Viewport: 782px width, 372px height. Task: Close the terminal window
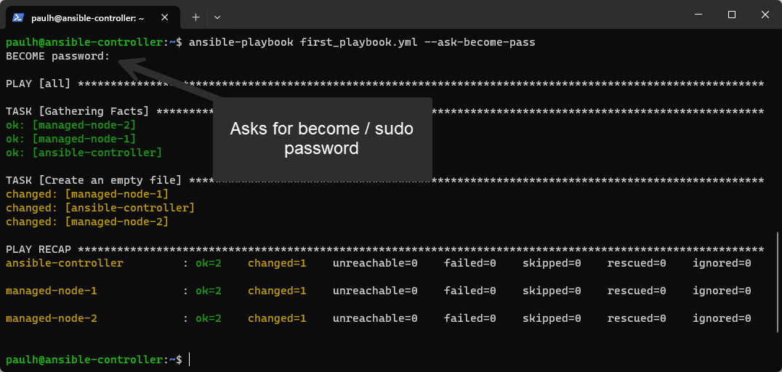765,15
